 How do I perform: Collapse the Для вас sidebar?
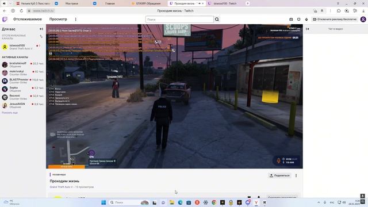click(41, 29)
